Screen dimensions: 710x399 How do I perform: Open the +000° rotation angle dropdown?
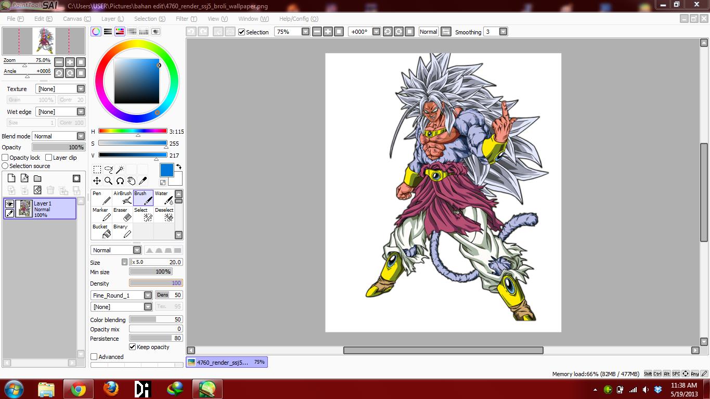[x=376, y=32]
